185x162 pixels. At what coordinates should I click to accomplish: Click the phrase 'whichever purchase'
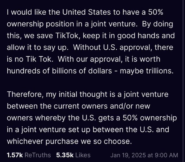point(43,141)
